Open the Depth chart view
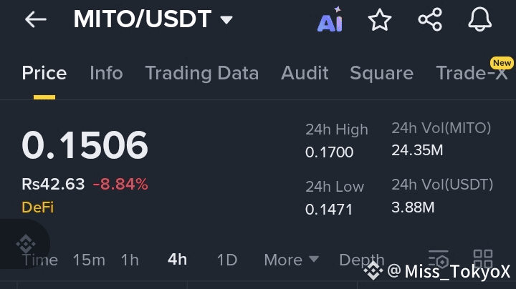Viewport: 516px width, 289px height. tap(361, 260)
